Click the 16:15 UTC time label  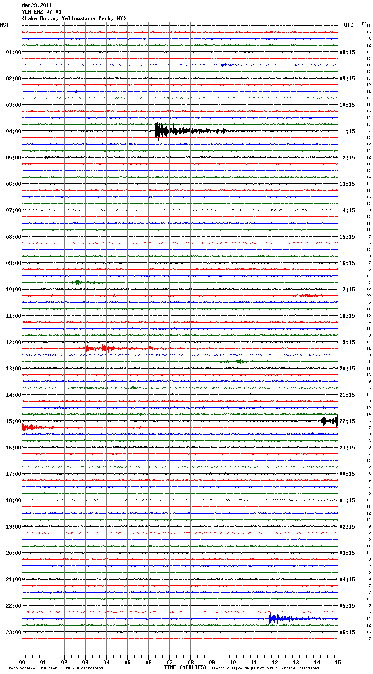tap(347, 263)
